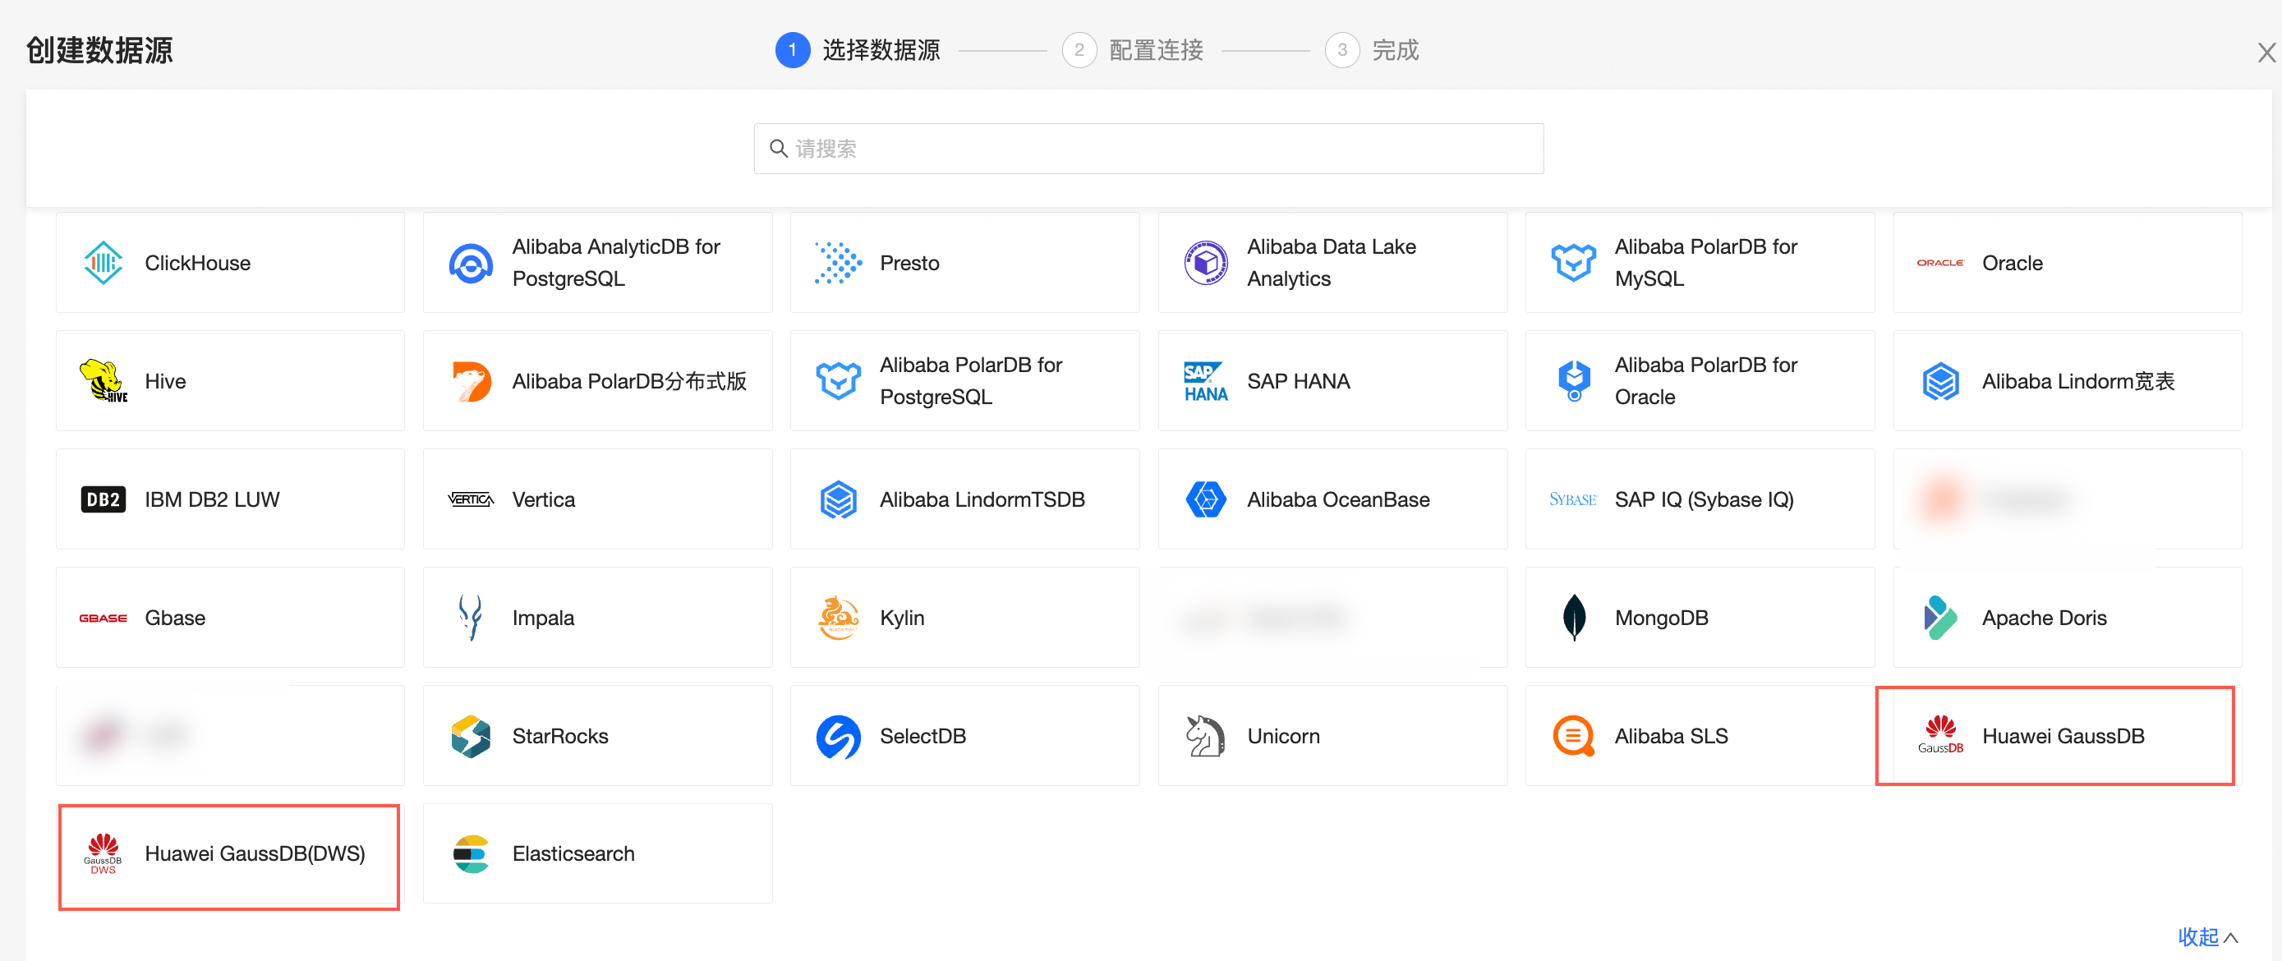
Task: Click the StarRocks logo icon
Action: pos(471,736)
